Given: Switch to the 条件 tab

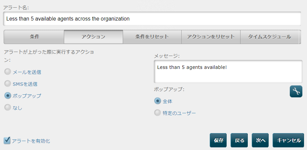Looking at the screenshot, I should (34, 37).
